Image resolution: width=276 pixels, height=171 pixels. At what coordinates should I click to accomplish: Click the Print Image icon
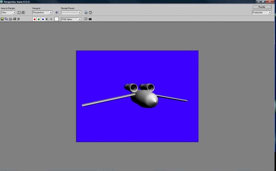[x=15, y=19]
